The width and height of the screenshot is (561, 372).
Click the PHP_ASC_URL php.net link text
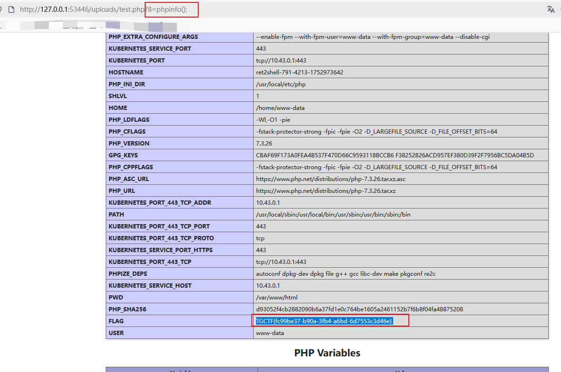(x=331, y=179)
